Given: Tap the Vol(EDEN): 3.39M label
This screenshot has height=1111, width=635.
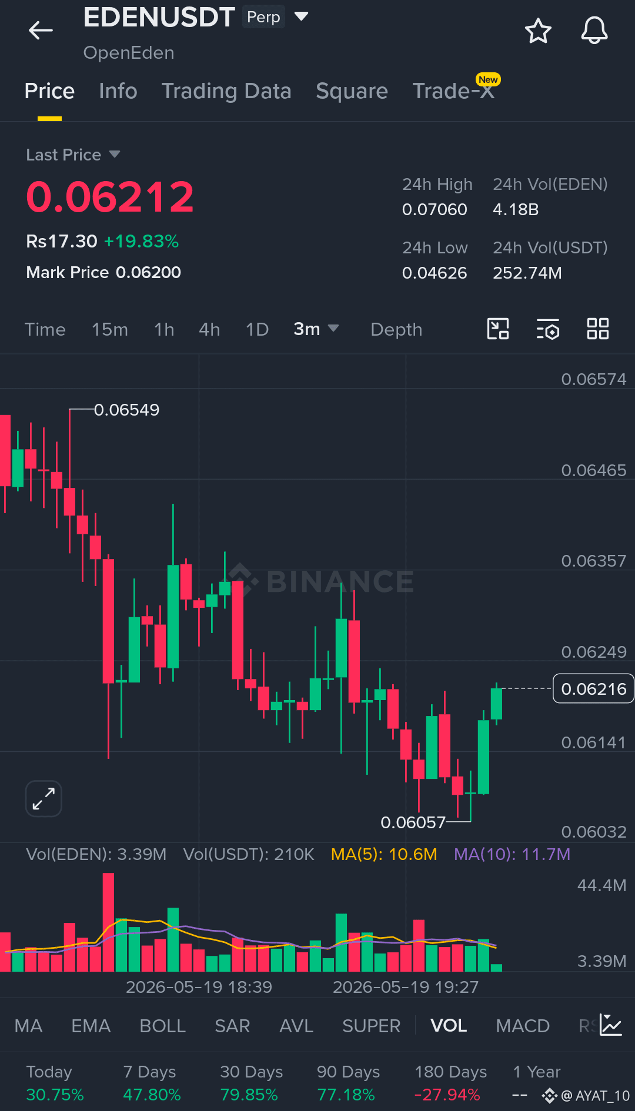Looking at the screenshot, I should (96, 854).
